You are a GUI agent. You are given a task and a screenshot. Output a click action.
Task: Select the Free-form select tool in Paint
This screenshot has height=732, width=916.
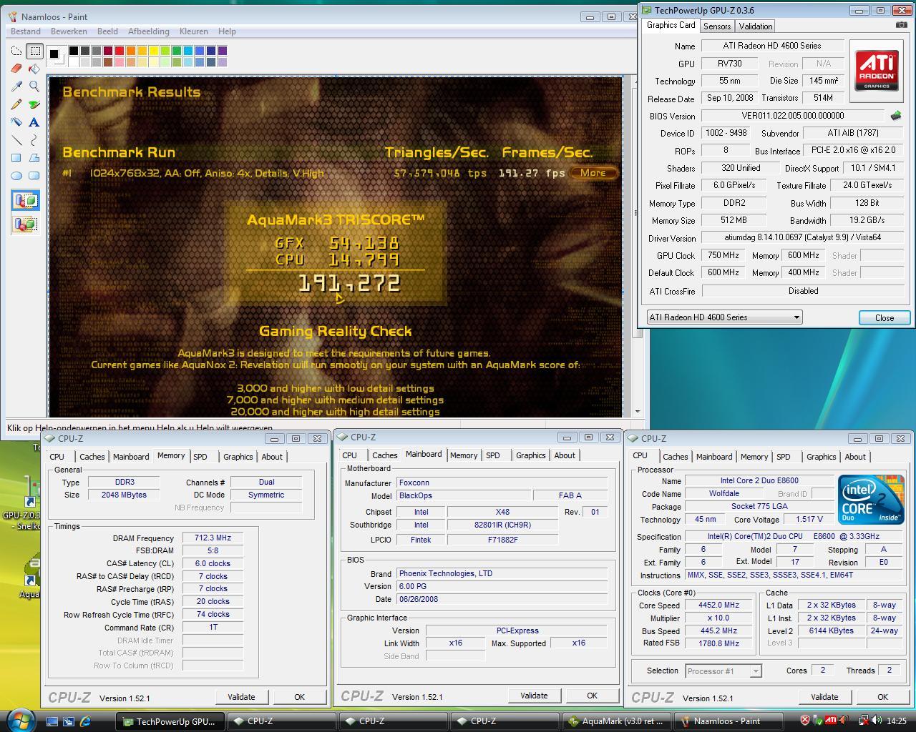click(16, 51)
